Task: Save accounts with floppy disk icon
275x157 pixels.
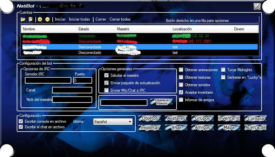Action: 30,19
